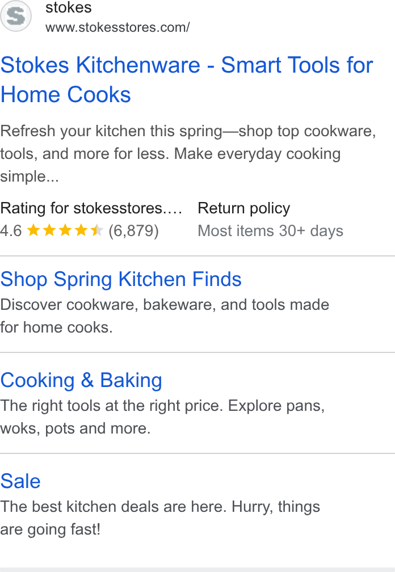Click the "The right tools" sitelink description
The image size is (395, 572).
pyautogui.click(x=162, y=417)
